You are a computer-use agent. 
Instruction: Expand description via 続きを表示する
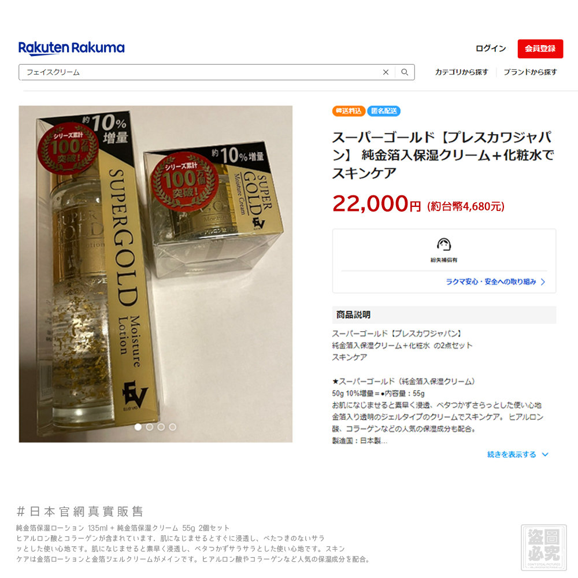pos(512,454)
